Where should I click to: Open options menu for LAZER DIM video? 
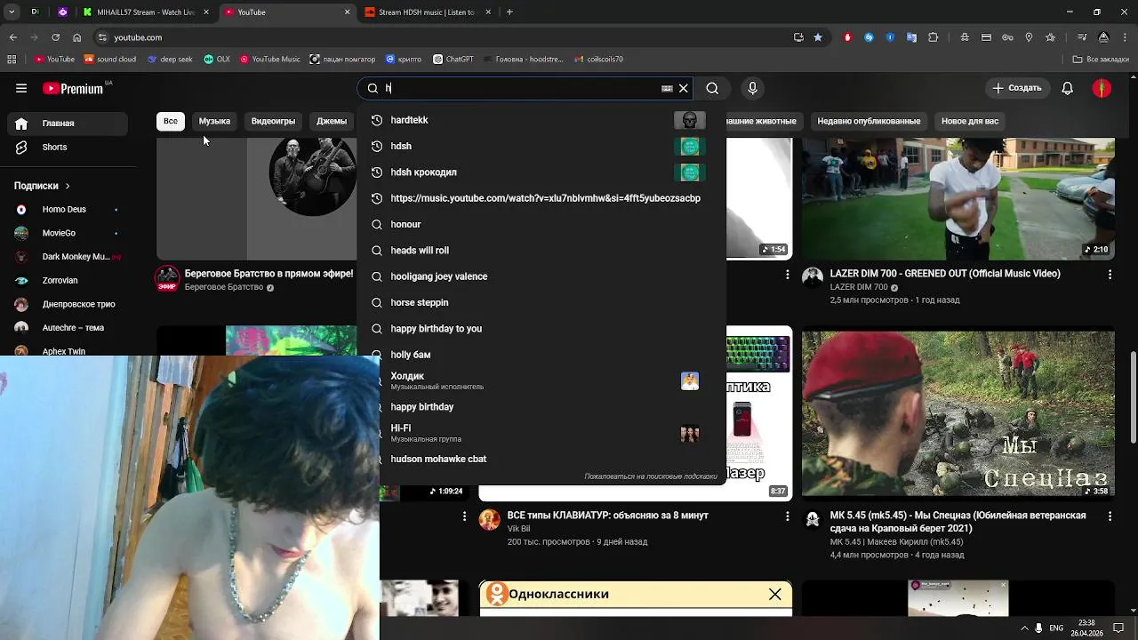pyautogui.click(x=1110, y=275)
